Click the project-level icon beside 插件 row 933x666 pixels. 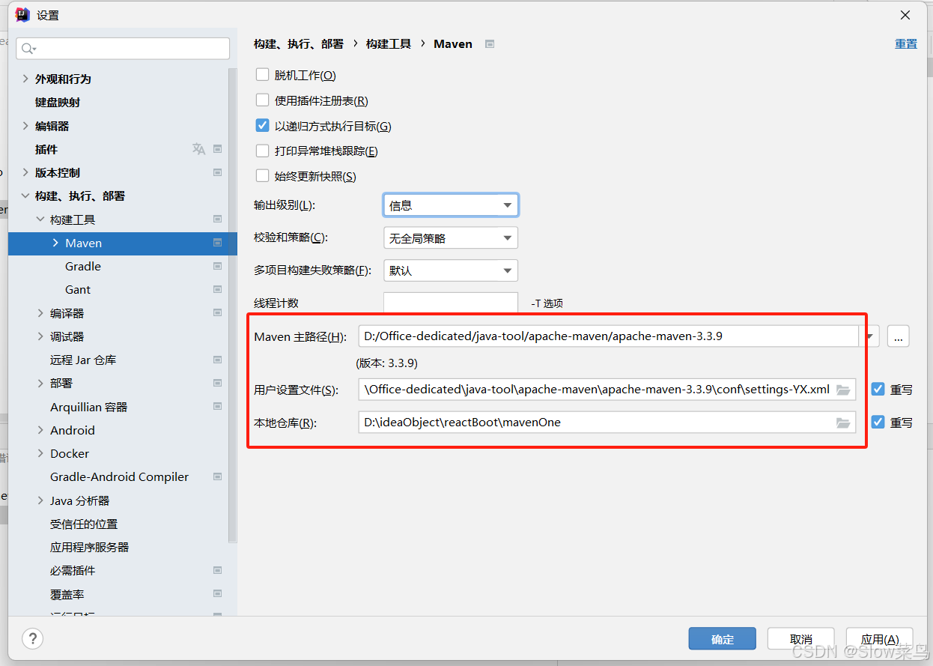pos(217,149)
